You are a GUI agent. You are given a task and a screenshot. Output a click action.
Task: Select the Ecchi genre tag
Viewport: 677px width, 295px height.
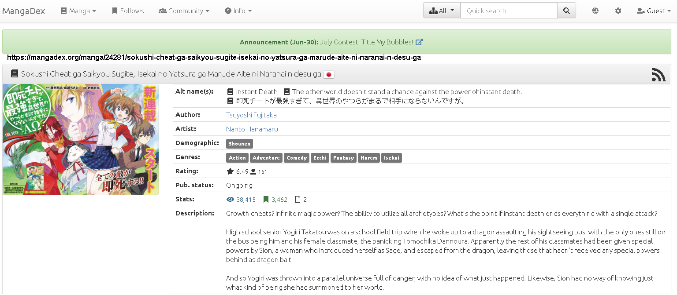pos(320,158)
